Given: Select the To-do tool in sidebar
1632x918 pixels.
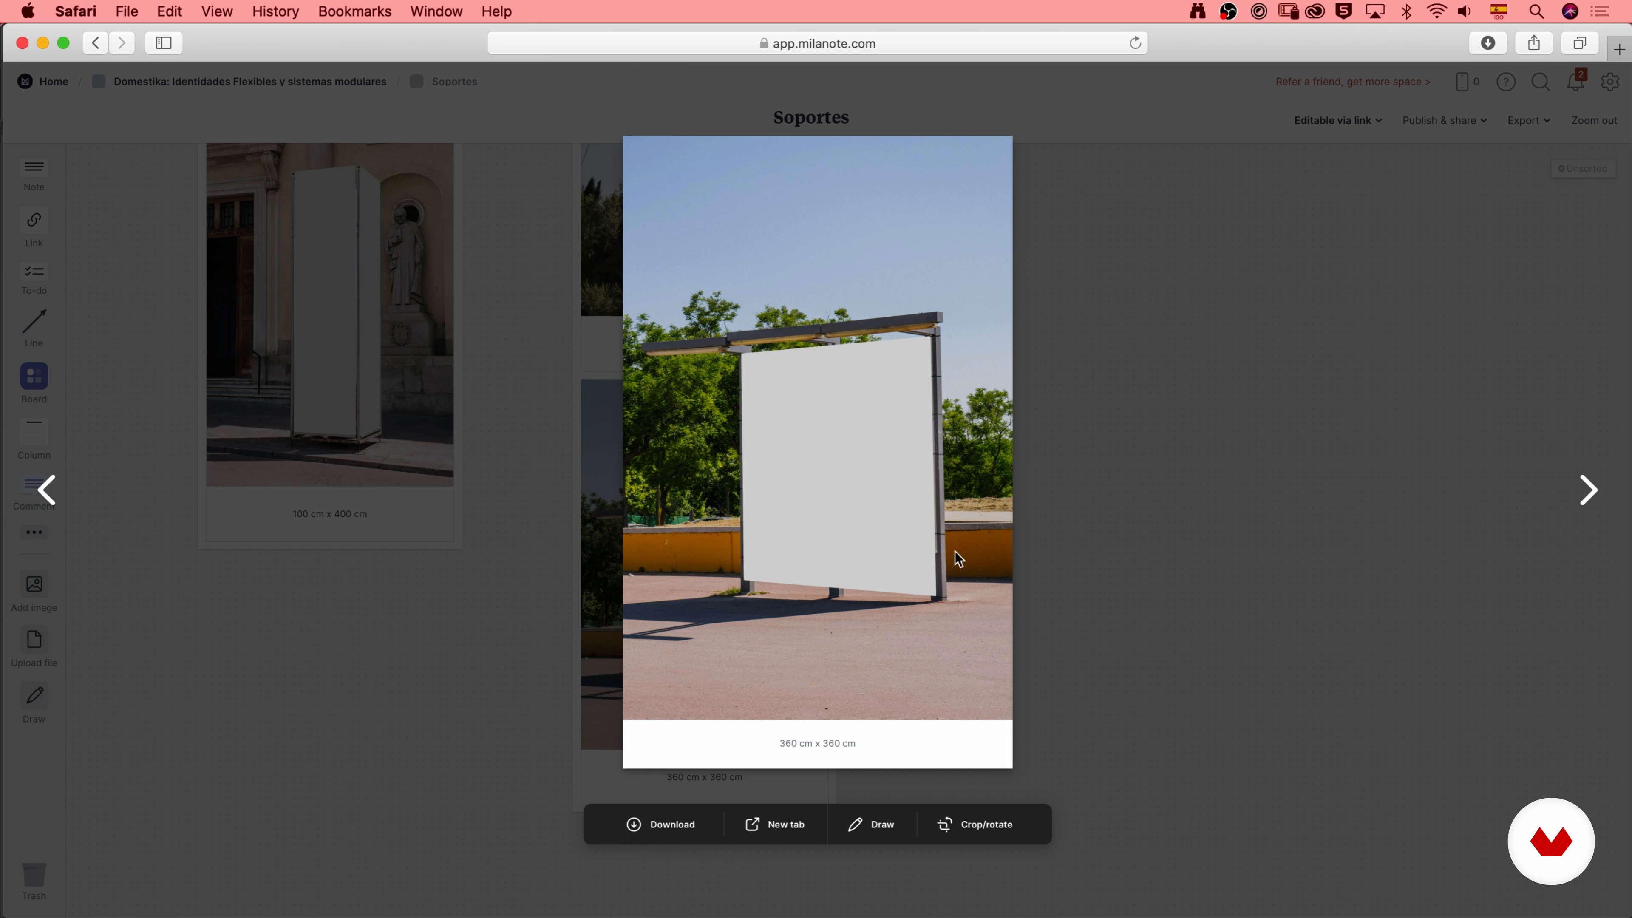Looking at the screenshot, I should pos(34,279).
